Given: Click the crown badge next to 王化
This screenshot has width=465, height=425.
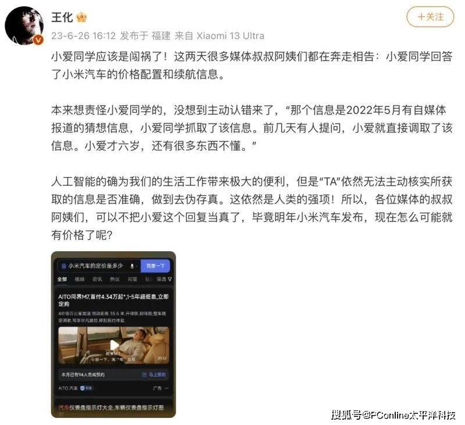Looking at the screenshot, I should click(x=81, y=17).
